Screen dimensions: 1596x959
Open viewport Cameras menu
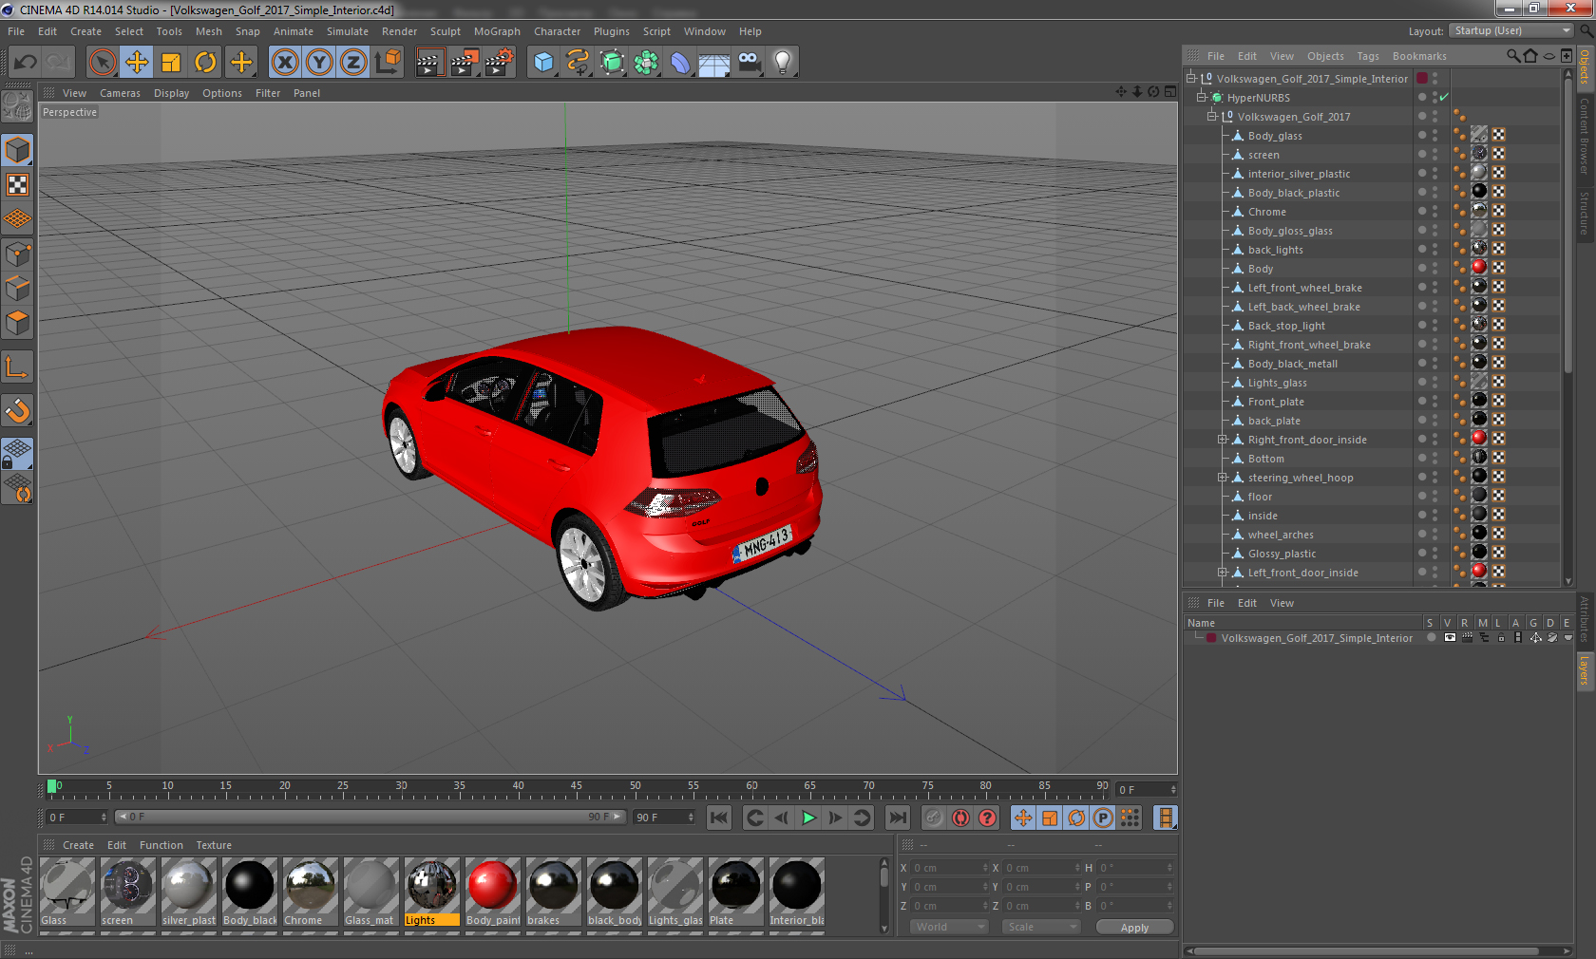coord(120,93)
